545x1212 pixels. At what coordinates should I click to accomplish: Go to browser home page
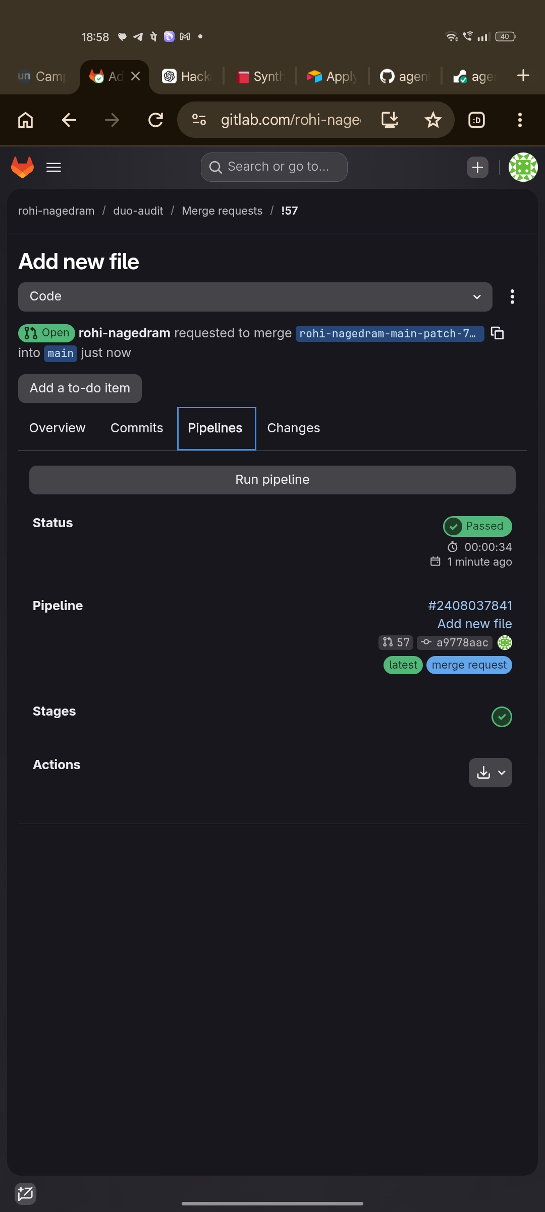26,120
